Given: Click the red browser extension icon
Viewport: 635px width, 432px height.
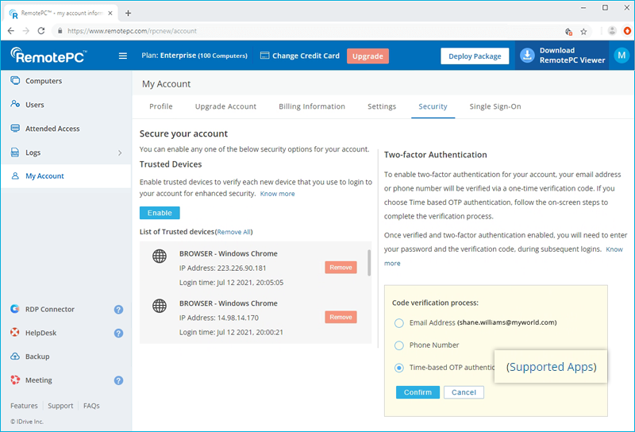Looking at the screenshot, I should tap(627, 31).
